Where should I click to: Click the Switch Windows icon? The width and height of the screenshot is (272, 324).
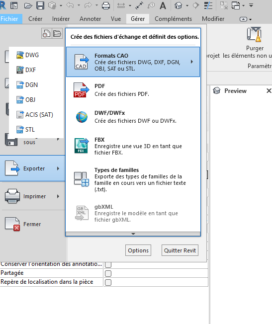click(x=236, y=5)
